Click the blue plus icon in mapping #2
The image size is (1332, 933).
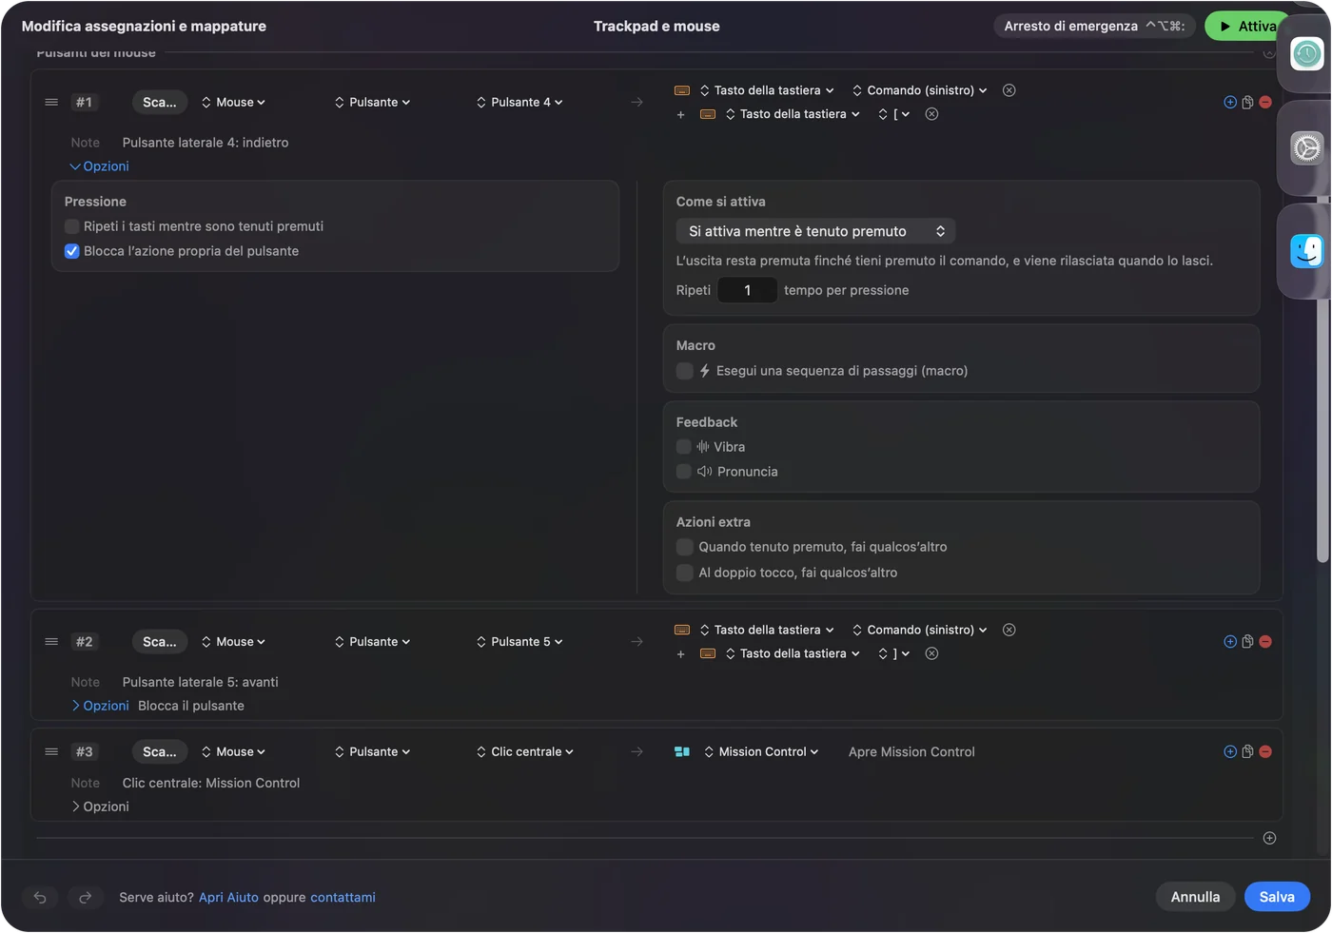1230,642
